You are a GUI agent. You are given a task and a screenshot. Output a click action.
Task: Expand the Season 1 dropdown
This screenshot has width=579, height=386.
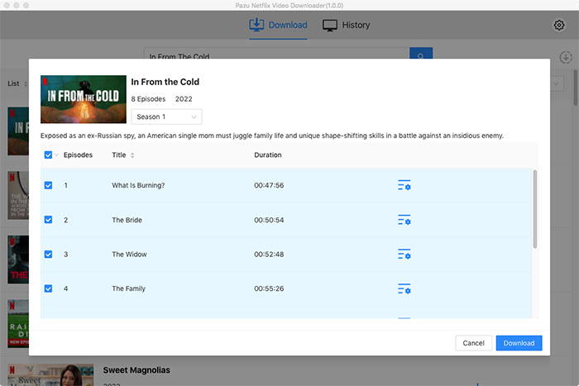[166, 117]
